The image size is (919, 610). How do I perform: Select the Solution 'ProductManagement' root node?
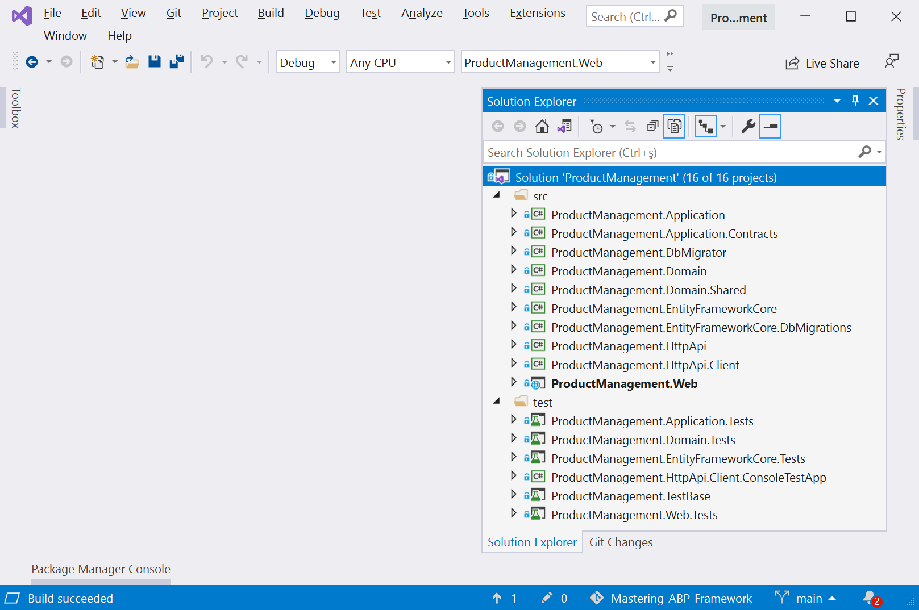click(x=684, y=177)
